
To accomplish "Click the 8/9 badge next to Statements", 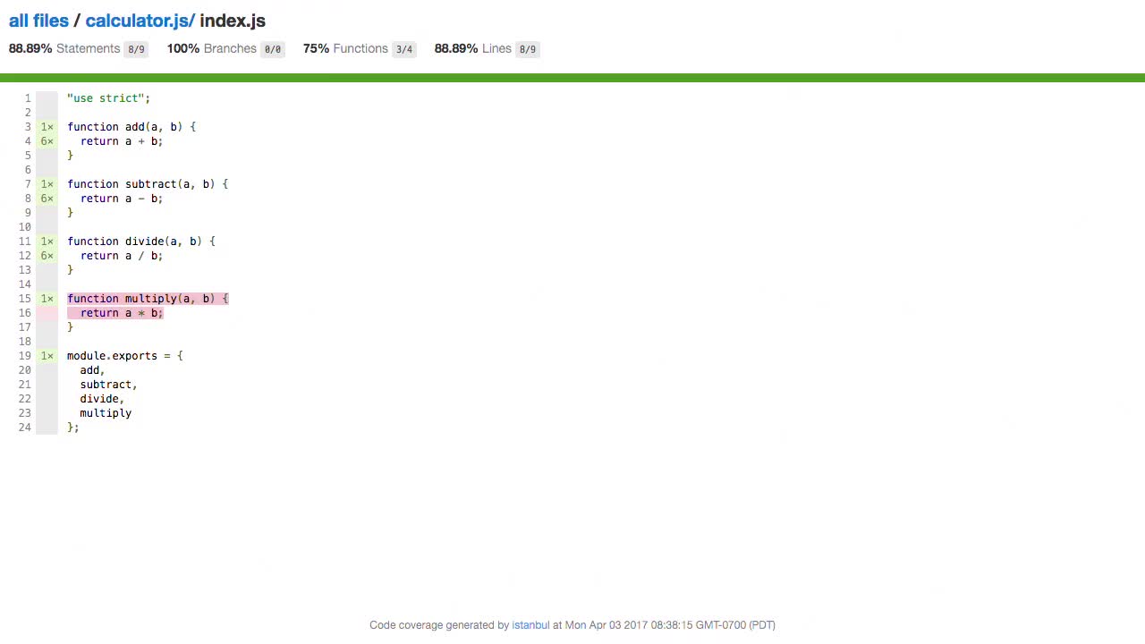I will click(x=135, y=49).
